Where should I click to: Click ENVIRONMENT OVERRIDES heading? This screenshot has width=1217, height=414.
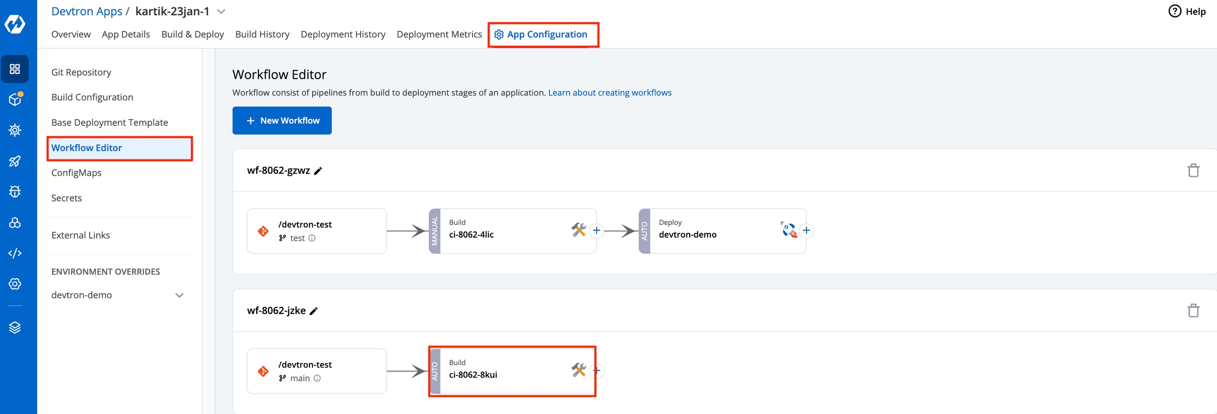[106, 271]
